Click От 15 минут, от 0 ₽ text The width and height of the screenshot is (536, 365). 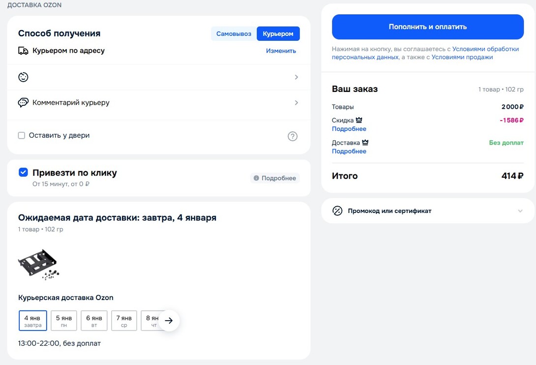click(61, 184)
